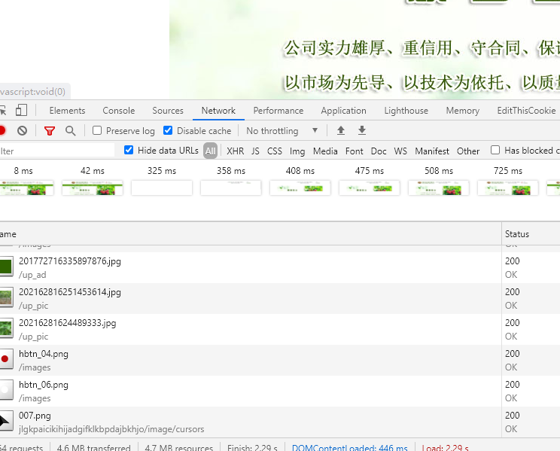Uncheck the Disable cache checkbox
This screenshot has width=560, height=451.
click(168, 131)
